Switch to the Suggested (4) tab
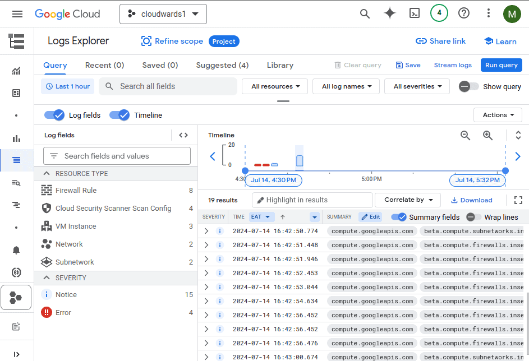 coord(222,65)
